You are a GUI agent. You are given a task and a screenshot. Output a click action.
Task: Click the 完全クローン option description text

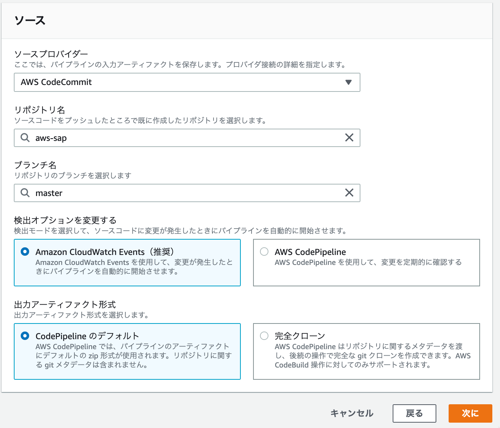pos(373,356)
